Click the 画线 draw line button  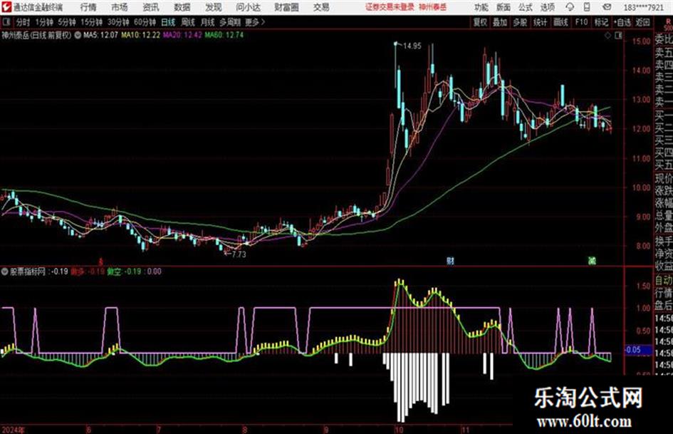[561, 22]
